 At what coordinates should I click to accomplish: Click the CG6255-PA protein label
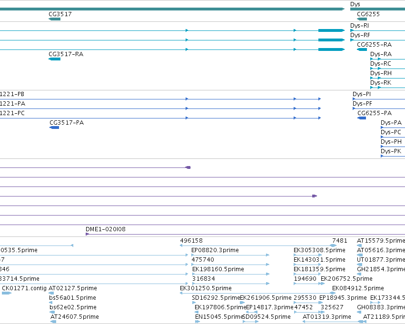click(x=375, y=113)
